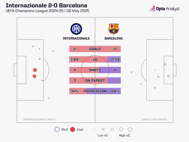The height and width of the screenshot is (142, 189).
Task: Click the Internazionale club crest
Action: (x=76, y=28)
